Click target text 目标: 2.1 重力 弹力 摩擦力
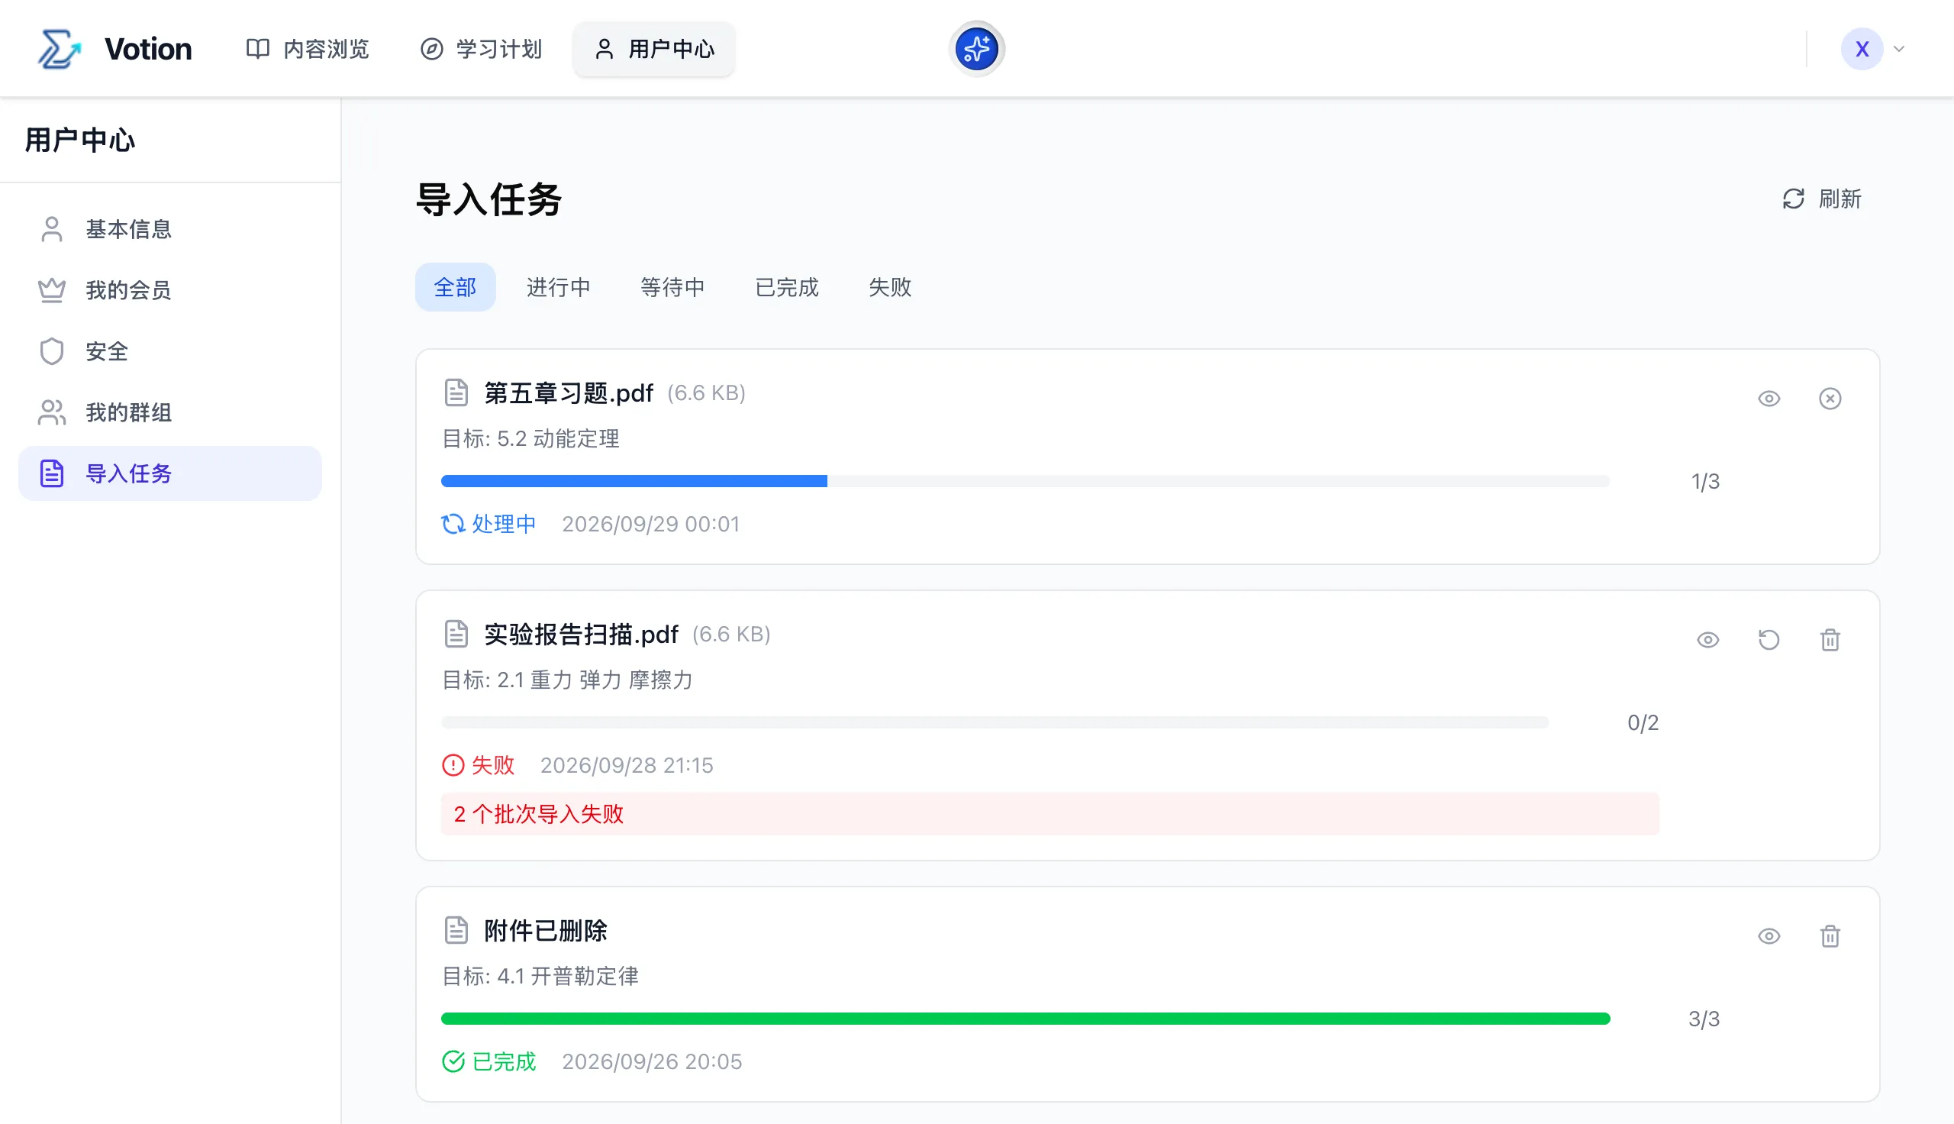1954x1124 pixels. 568,680
